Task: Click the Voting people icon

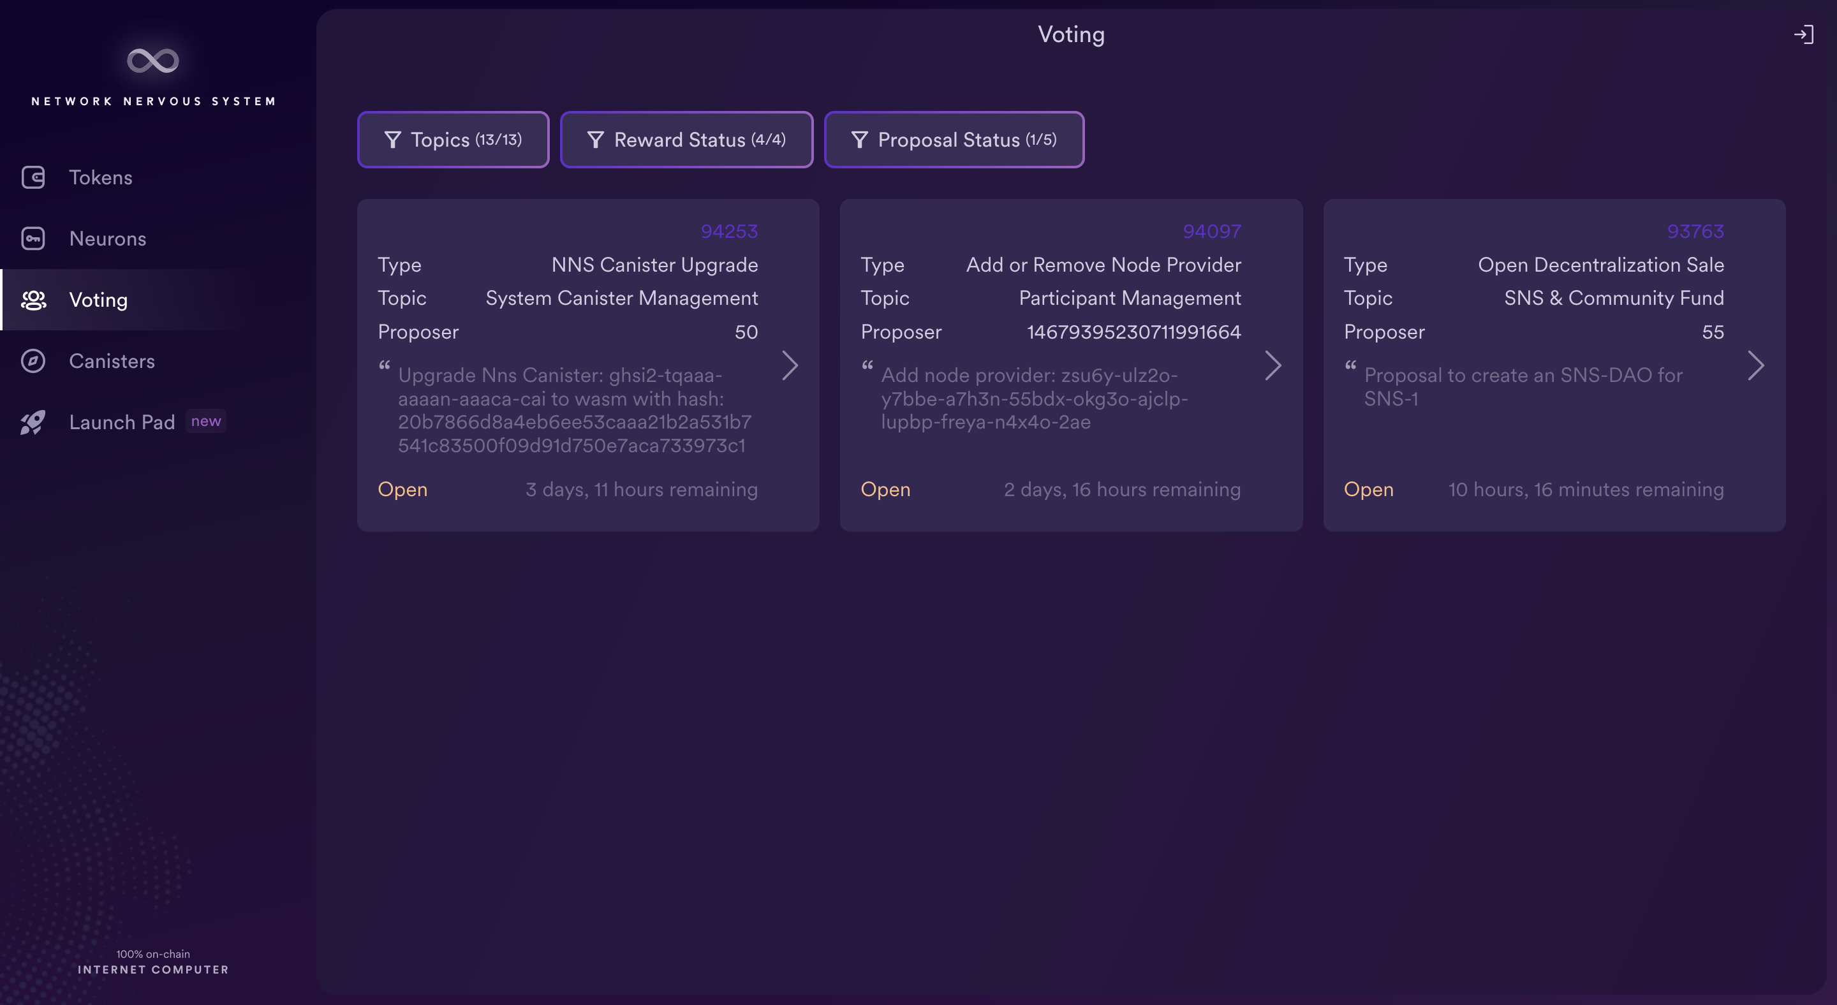Action: click(33, 300)
